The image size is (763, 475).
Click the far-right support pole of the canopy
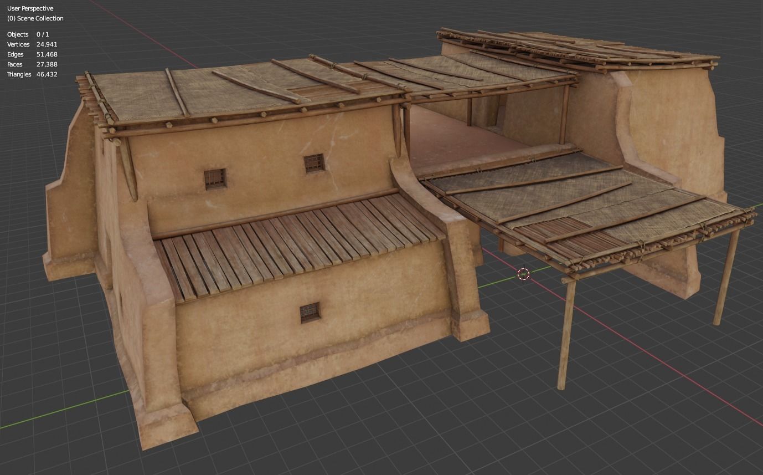(726, 277)
